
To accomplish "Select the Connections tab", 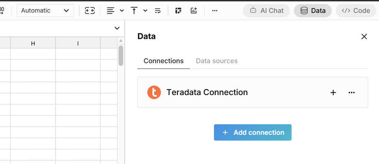I will [x=164, y=61].
